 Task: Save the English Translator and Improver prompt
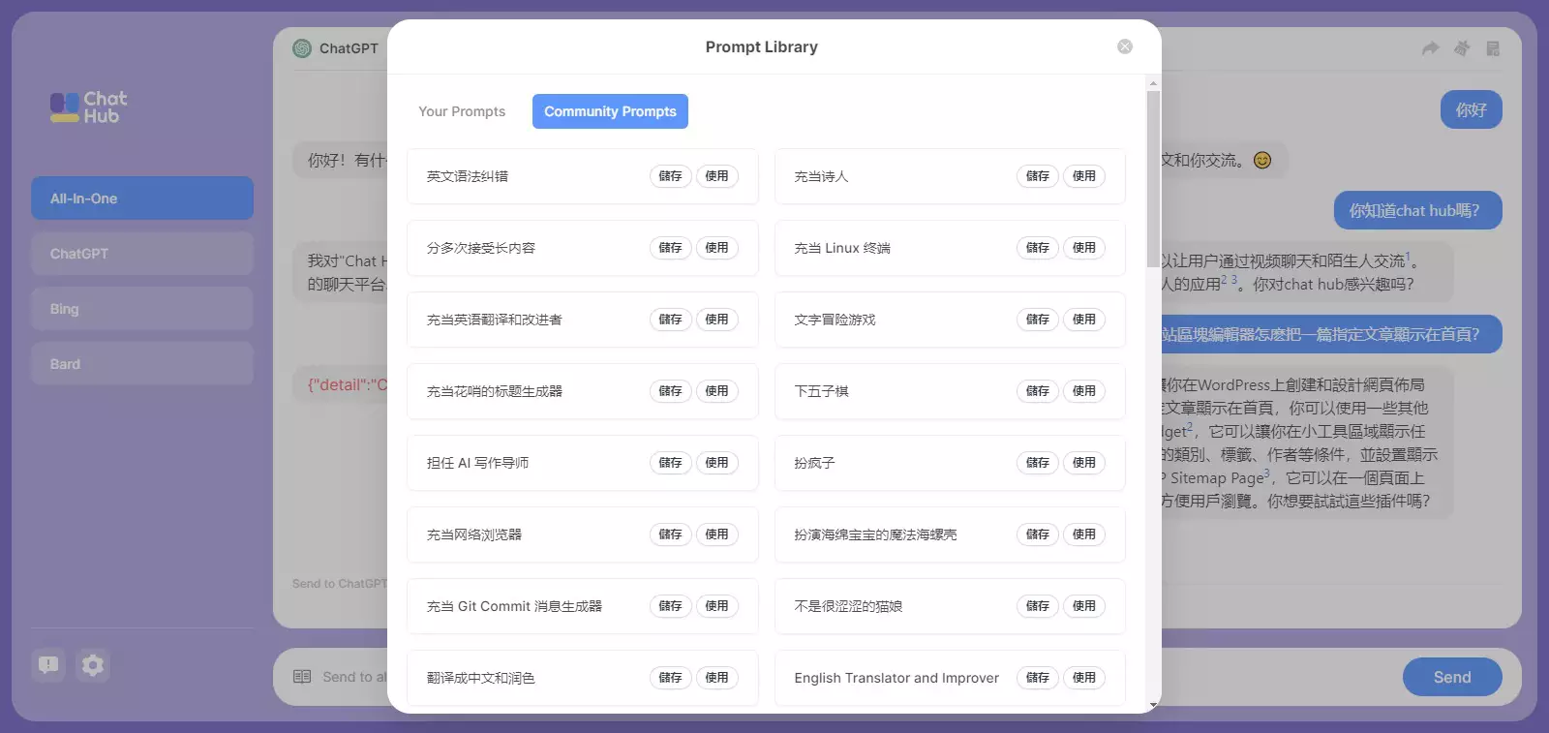click(1038, 678)
